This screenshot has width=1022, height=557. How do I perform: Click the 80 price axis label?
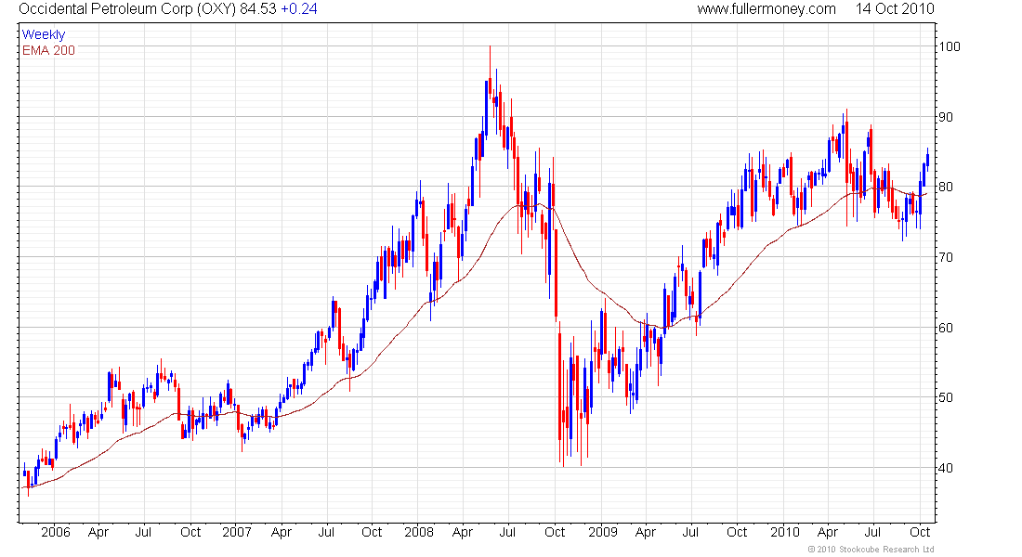point(946,187)
